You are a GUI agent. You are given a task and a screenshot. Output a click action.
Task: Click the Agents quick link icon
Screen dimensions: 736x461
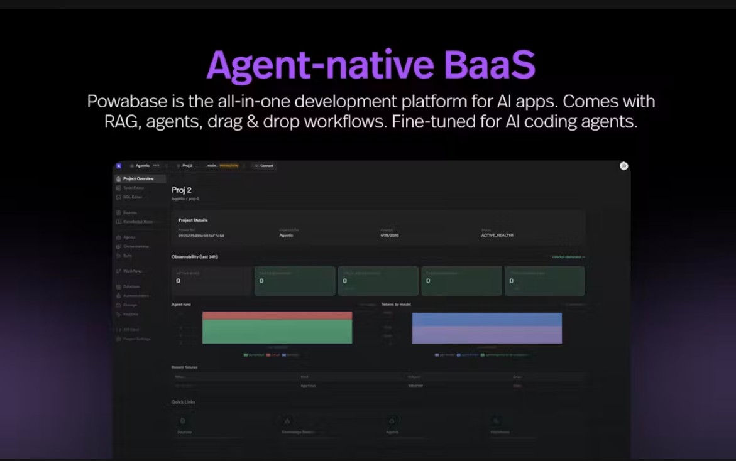(x=392, y=421)
